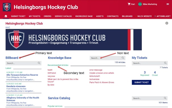Screen dimensions: 172x108
Task: Click the Knowledge Base search magnifier icon
Action: (x=123, y=58)
